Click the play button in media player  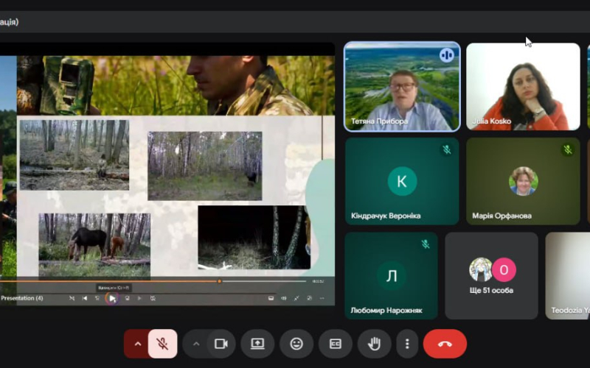[x=112, y=298]
